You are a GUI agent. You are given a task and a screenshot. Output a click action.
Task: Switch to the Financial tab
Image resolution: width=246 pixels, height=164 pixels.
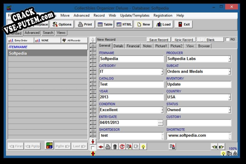133,46
